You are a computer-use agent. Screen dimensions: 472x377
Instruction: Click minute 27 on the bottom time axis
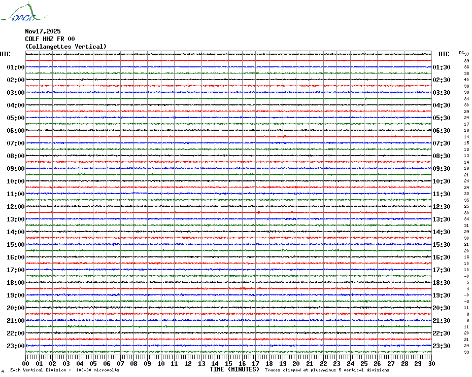click(391, 363)
